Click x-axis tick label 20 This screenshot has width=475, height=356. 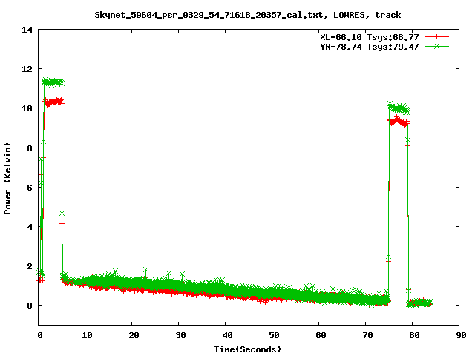pos(134,335)
